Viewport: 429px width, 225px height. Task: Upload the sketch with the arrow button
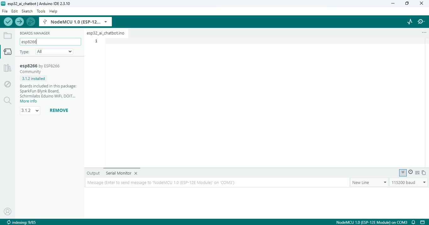(x=19, y=22)
